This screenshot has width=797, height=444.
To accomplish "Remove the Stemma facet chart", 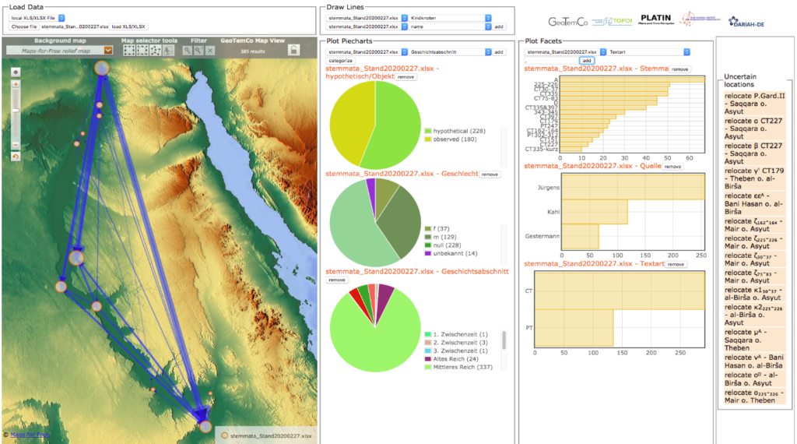I will coord(679,69).
